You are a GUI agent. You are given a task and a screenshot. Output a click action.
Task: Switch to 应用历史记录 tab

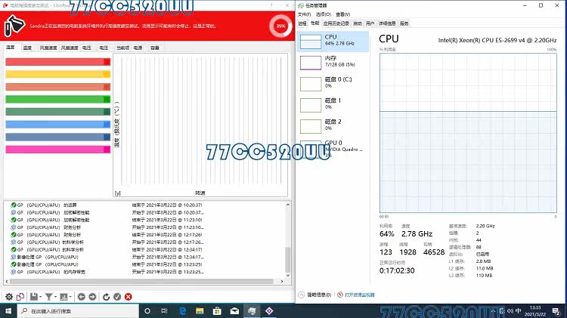click(336, 23)
